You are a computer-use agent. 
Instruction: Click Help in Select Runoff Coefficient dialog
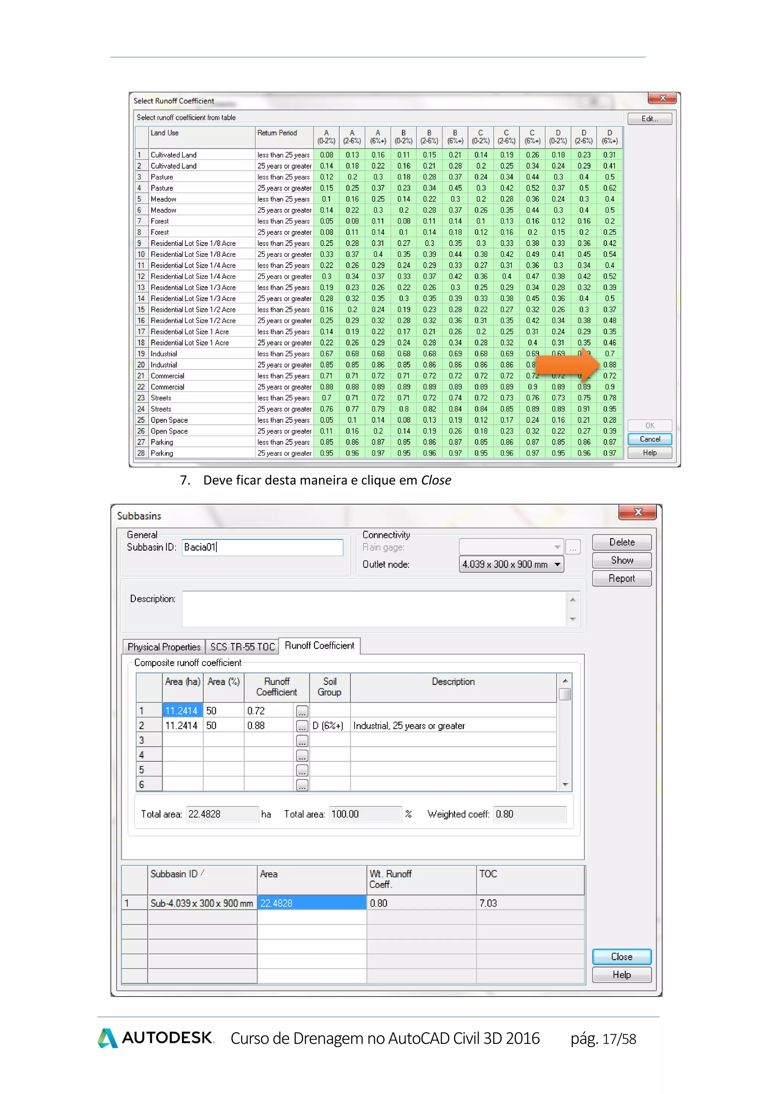pos(650,453)
